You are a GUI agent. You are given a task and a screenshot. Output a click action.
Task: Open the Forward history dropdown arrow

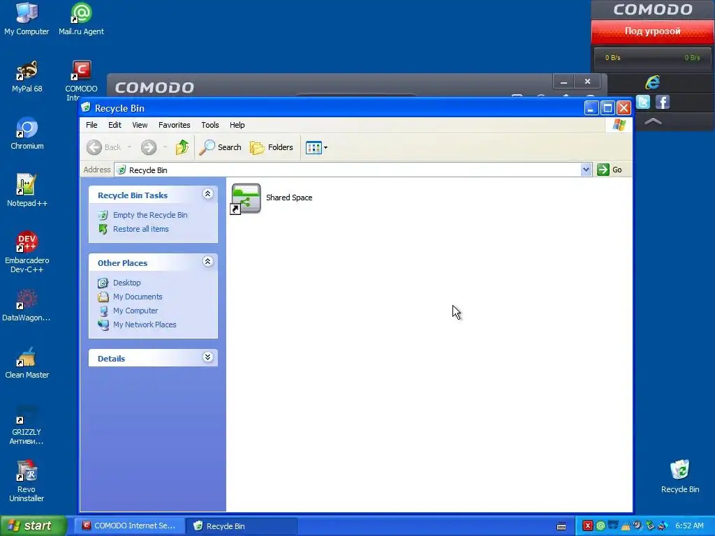(165, 147)
